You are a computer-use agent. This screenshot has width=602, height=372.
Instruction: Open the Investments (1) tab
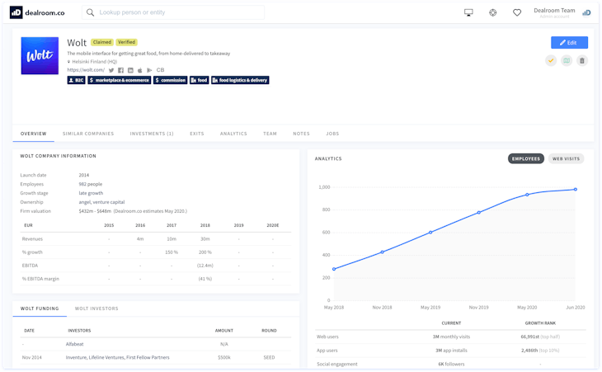point(152,134)
